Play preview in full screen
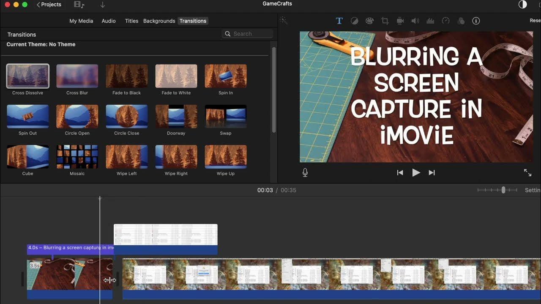This screenshot has height=304, width=541. [x=528, y=172]
